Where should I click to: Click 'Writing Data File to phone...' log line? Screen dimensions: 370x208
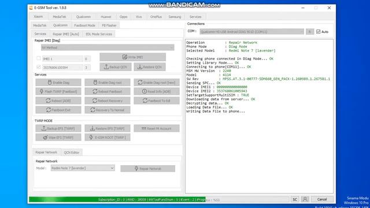(216, 112)
